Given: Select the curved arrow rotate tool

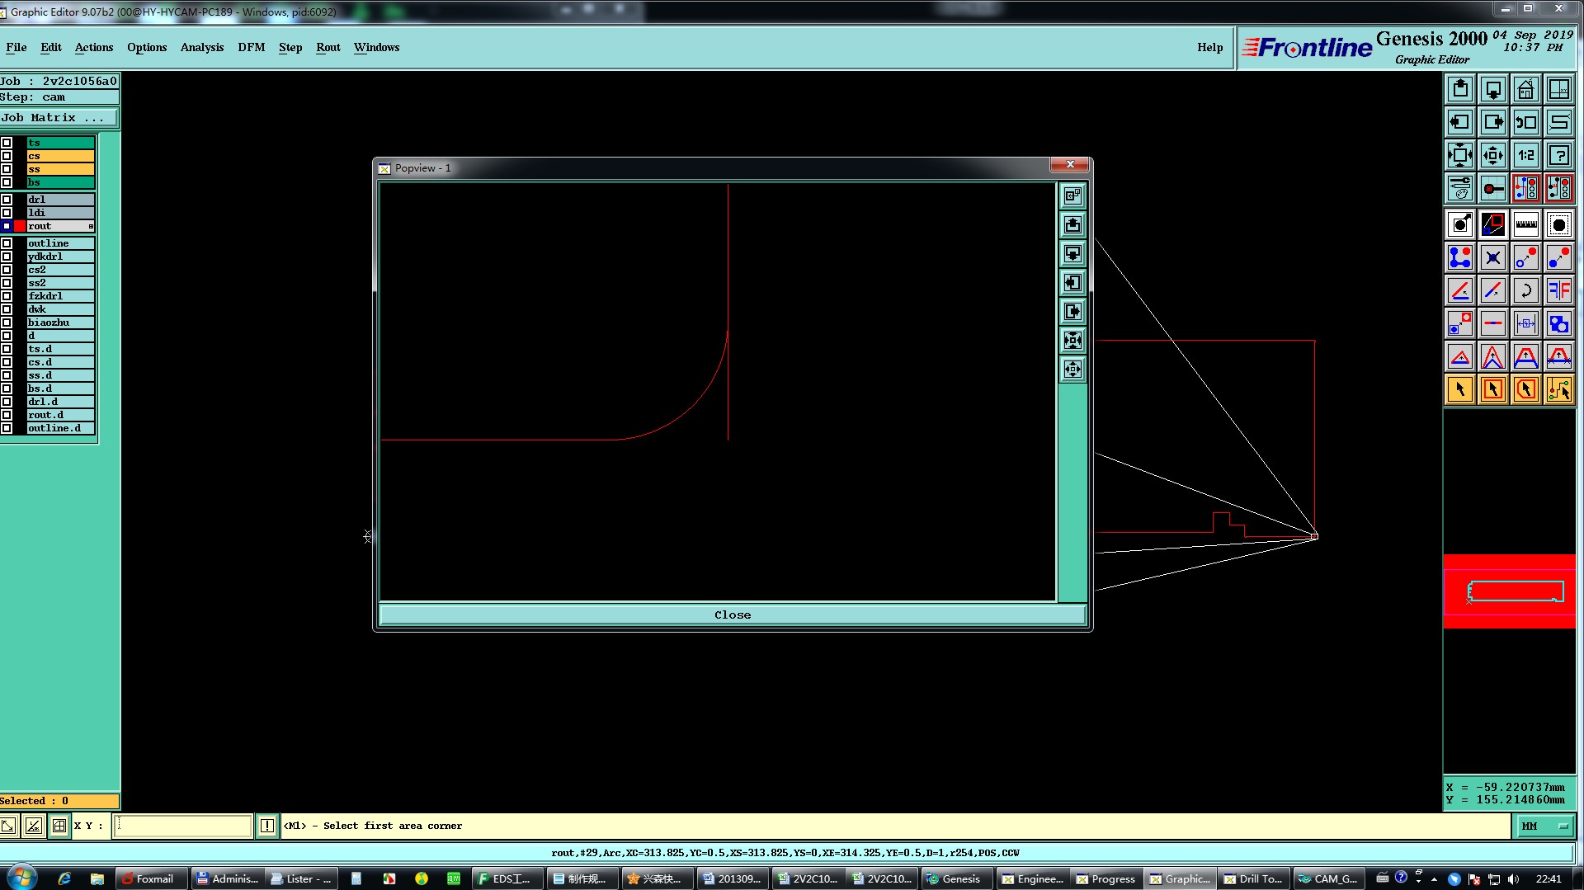Looking at the screenshot, I should click(1526, 290).
